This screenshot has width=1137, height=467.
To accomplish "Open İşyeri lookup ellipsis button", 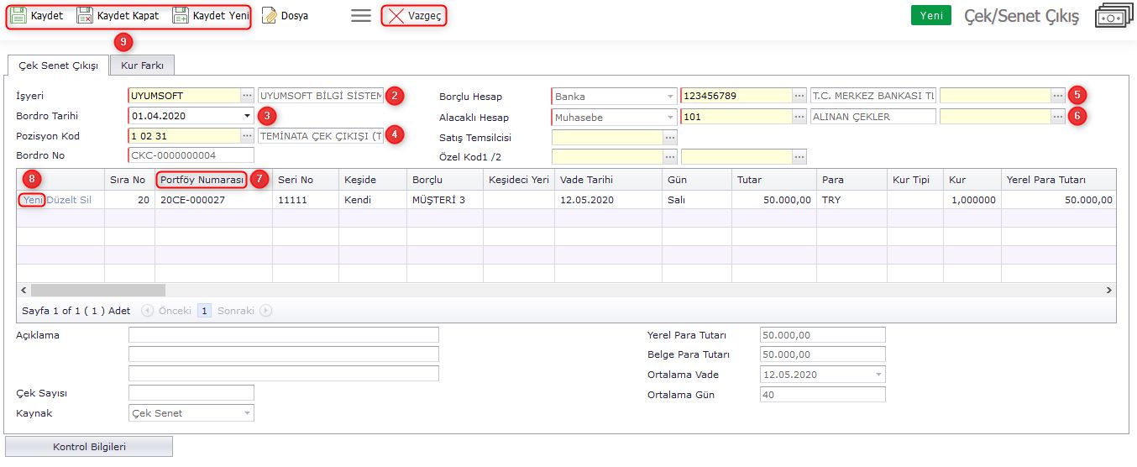I will point(247,96).
